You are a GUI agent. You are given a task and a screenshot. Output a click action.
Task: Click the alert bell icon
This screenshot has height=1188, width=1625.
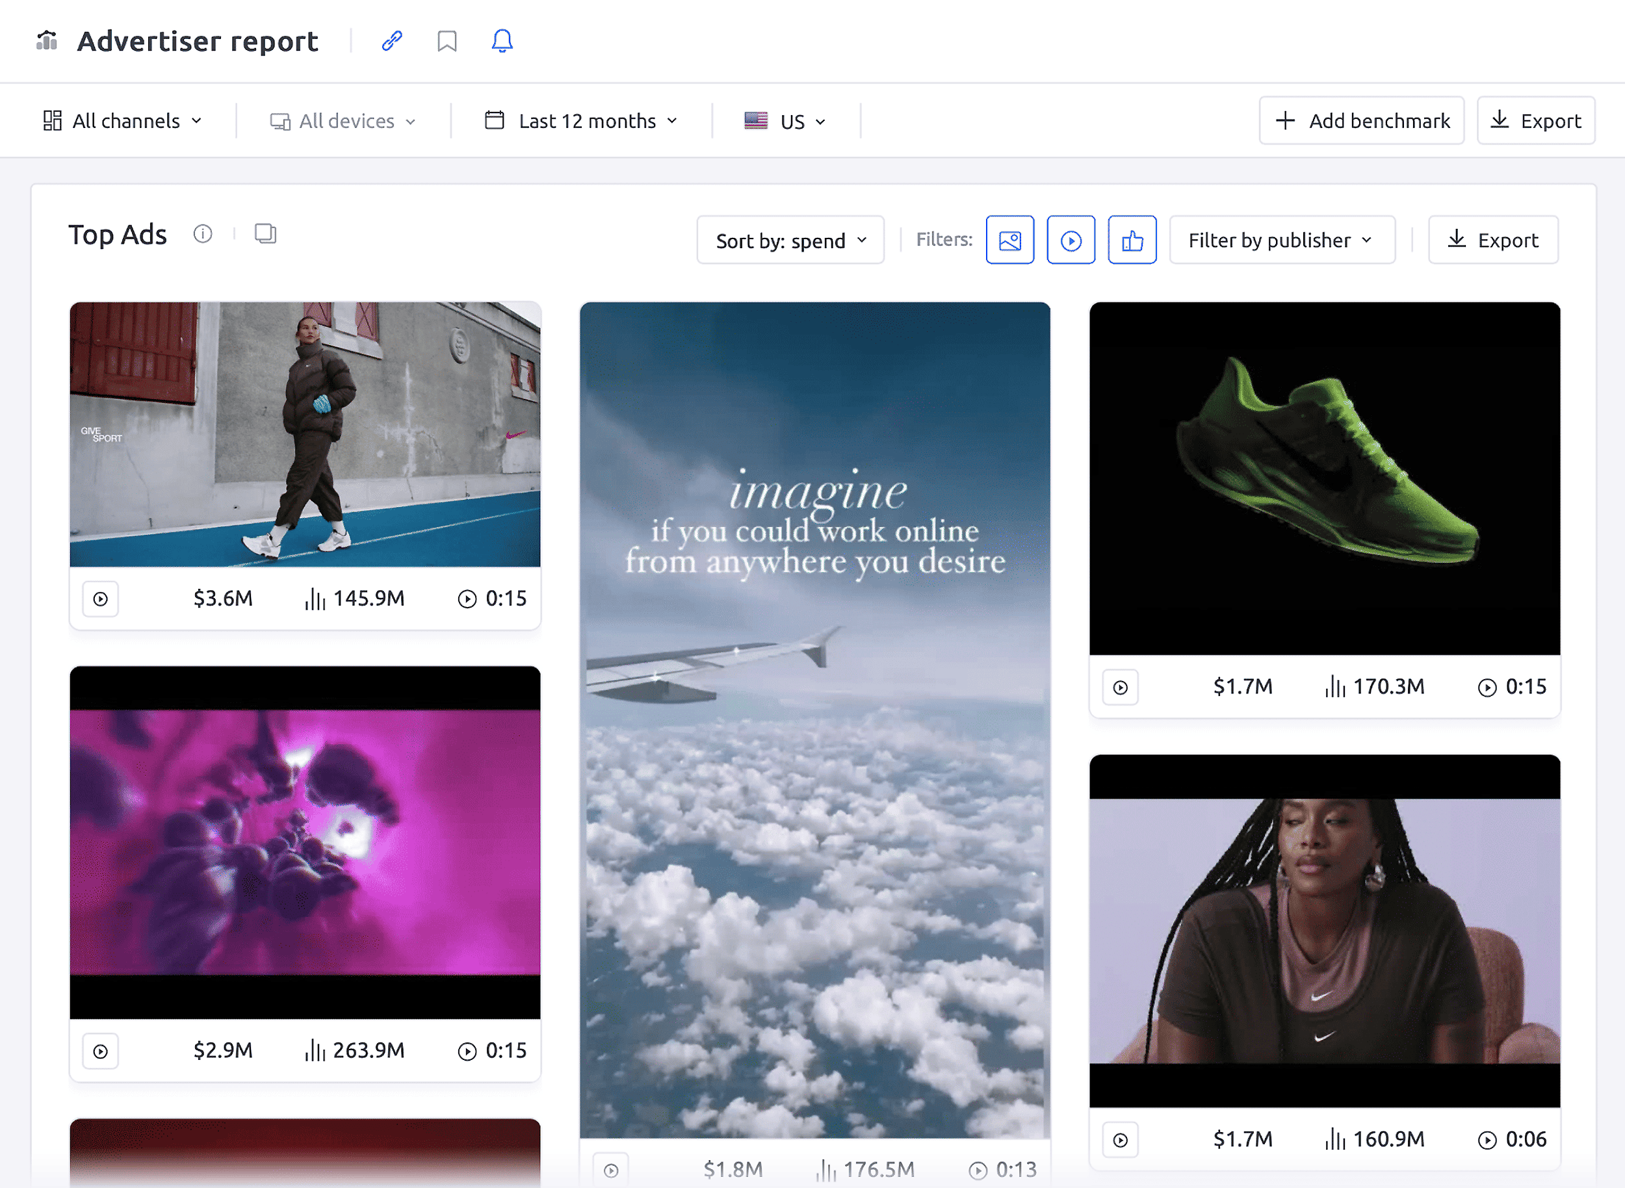click(x=502, y=41)
